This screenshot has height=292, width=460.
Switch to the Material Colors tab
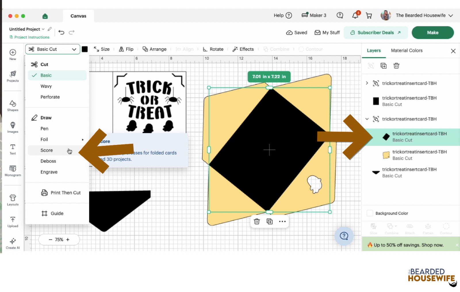pyautogui.click(x=407, y=51)
